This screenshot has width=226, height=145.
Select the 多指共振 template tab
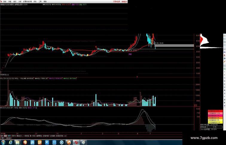coord(46,136)
